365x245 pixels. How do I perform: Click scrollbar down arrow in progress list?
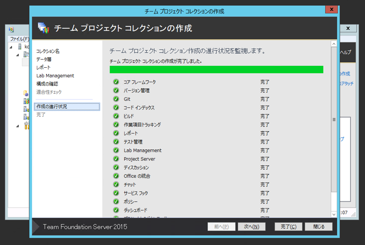tap(334, 214)
